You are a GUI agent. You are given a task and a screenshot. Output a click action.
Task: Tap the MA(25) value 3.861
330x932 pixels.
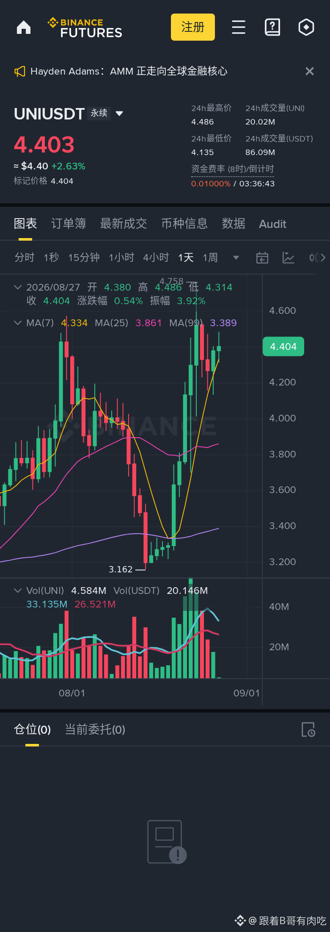point(148,323)
